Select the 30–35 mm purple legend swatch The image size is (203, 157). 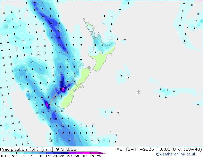pos(72,153)
